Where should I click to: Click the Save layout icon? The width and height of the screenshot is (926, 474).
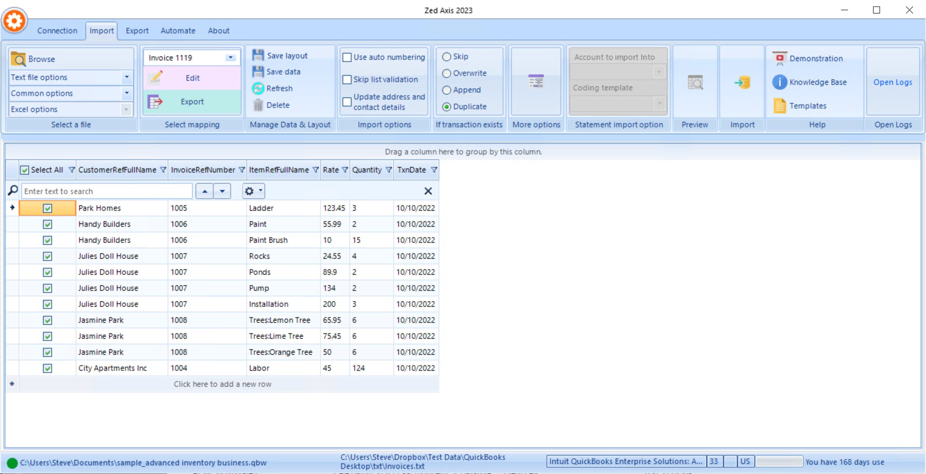[258, 55]
